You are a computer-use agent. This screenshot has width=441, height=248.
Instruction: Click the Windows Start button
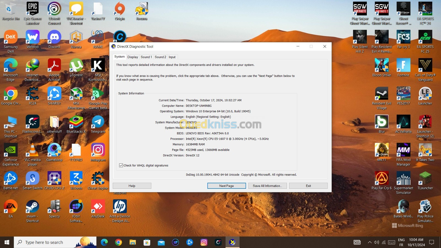coord(7,242)
